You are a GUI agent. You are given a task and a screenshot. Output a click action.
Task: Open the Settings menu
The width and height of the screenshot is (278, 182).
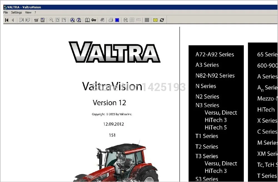[16, 12]
